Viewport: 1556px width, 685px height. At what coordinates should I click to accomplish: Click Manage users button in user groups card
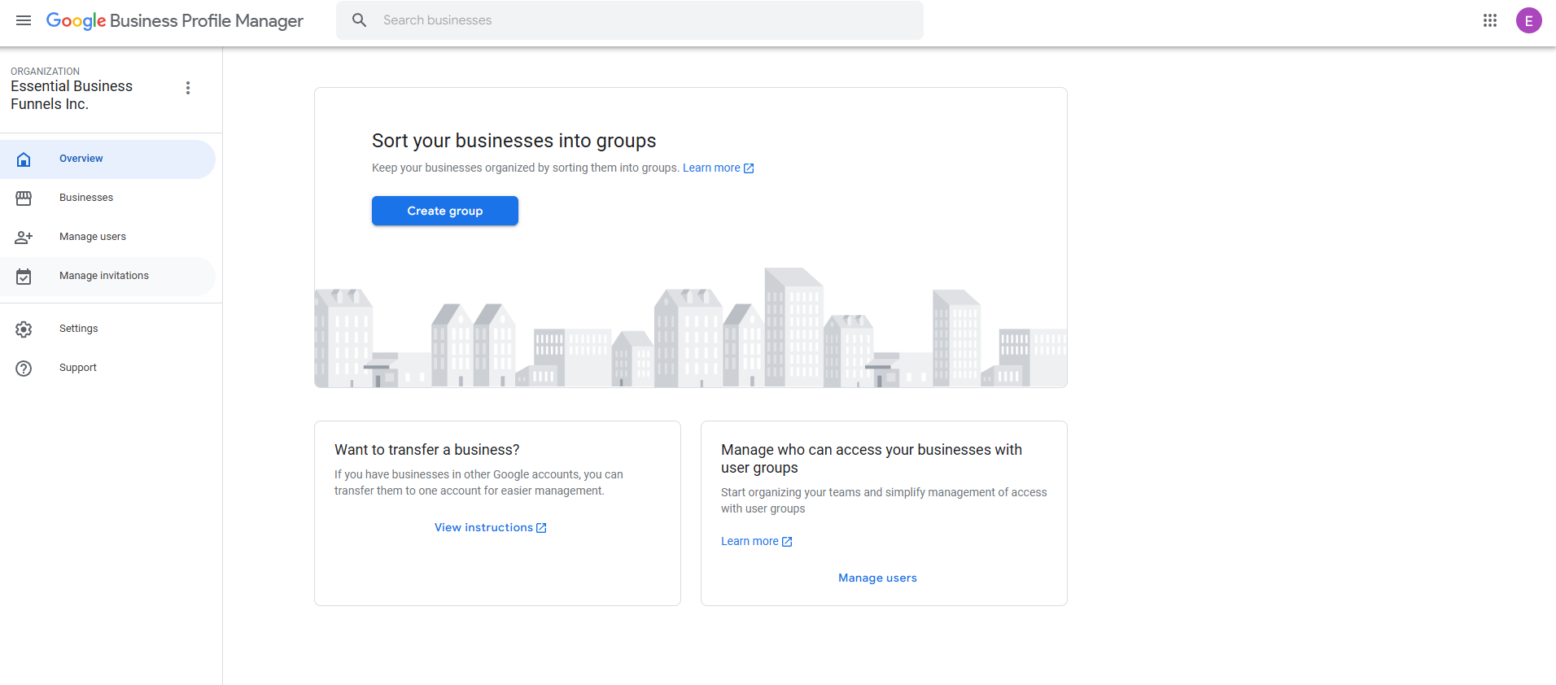877,578
